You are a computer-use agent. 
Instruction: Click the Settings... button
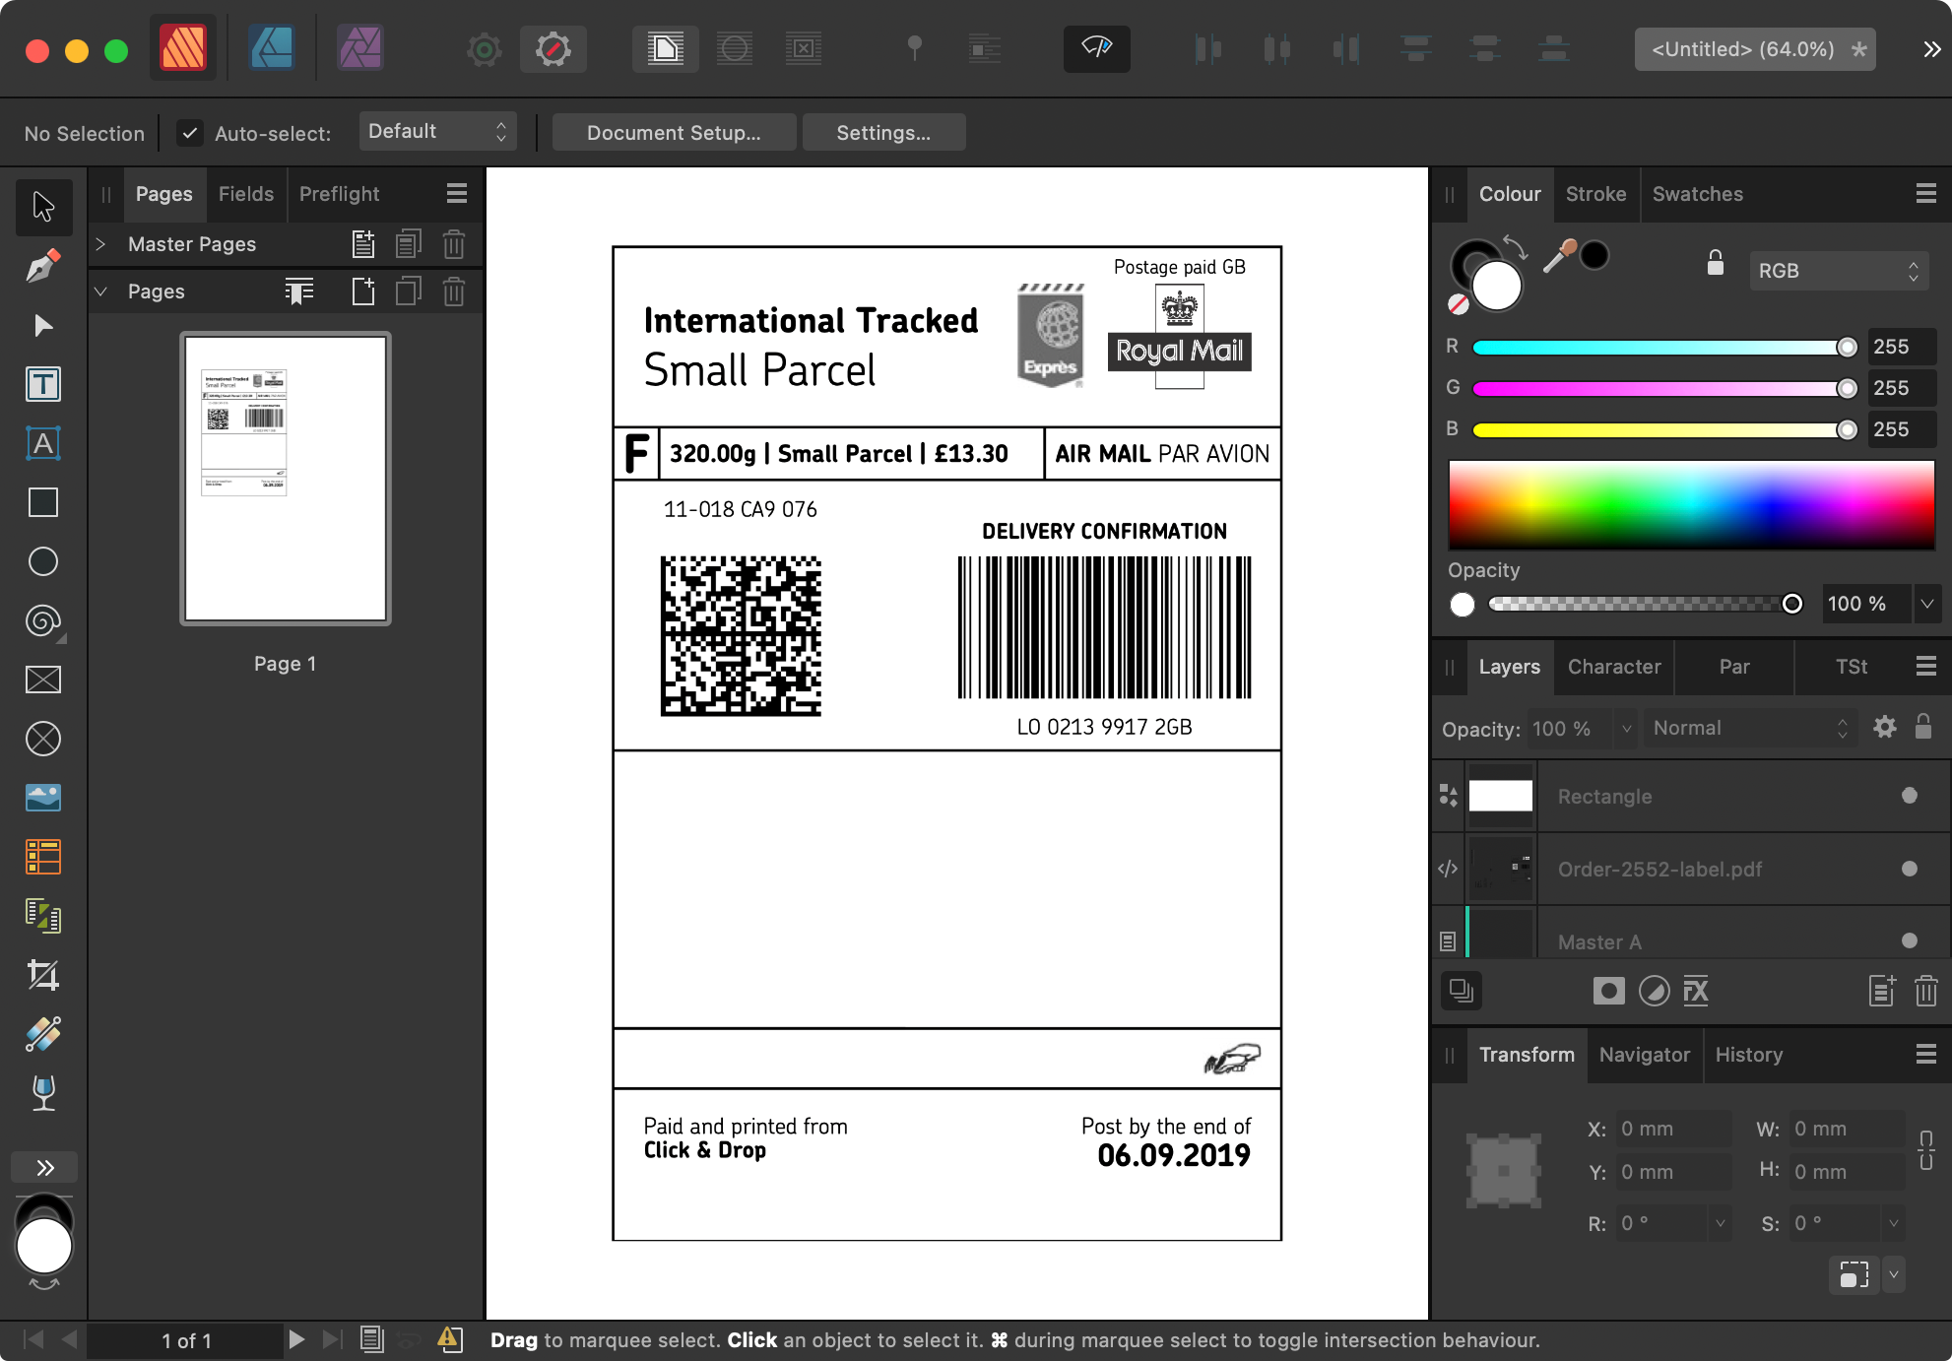click(x=883, y=133)
